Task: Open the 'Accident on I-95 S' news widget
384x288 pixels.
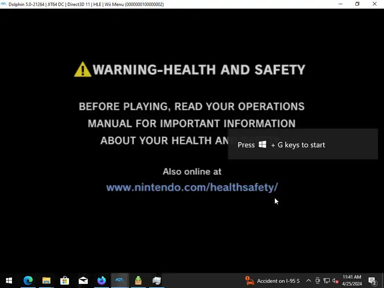Action: click(272, 280)
